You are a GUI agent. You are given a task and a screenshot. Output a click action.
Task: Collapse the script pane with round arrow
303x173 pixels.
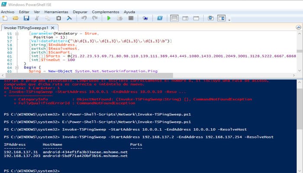299,27
